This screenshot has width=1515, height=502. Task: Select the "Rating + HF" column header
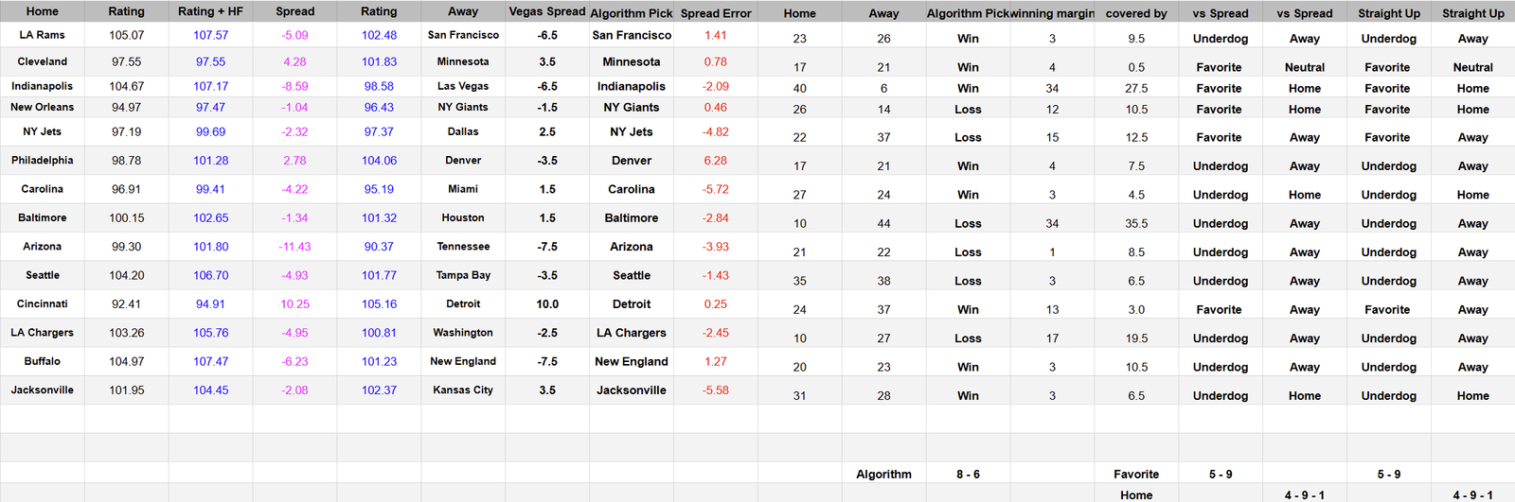click(x=210, y=11)
